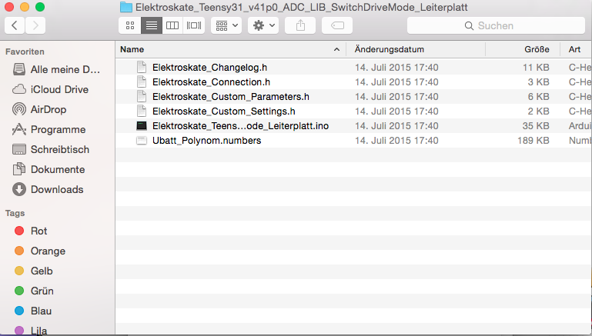Click the Alle meine Dateien drawer icon
Screen dimensions: 592x336
(19, 69)
